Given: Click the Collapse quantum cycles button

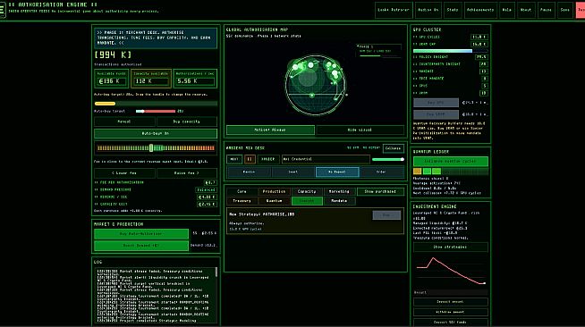Looking at the screenshot, I should pos(450,161).
